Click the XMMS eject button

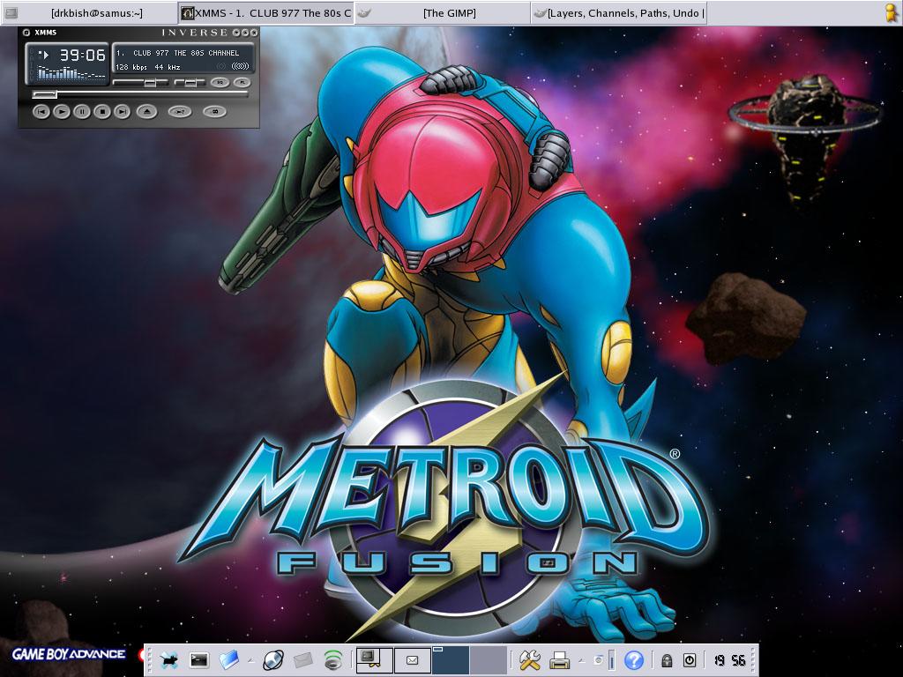[147, 111]
